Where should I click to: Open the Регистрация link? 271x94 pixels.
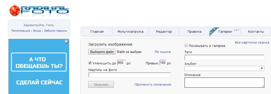[21, 31]
